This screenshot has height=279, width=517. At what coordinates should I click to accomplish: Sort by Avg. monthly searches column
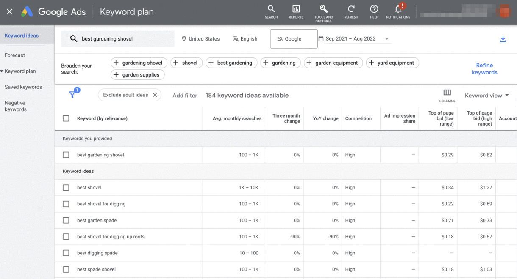tap(237, 118)
